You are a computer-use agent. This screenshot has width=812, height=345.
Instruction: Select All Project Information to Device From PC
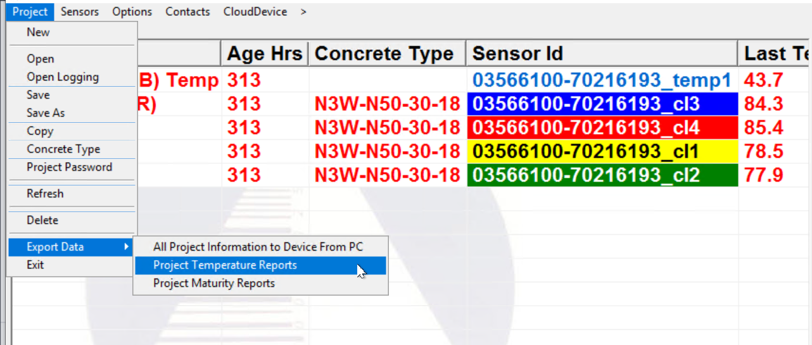click(258, 247)
